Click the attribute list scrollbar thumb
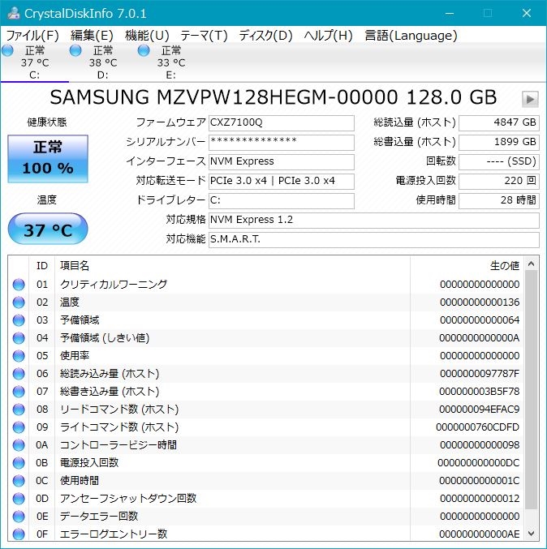 532,389
